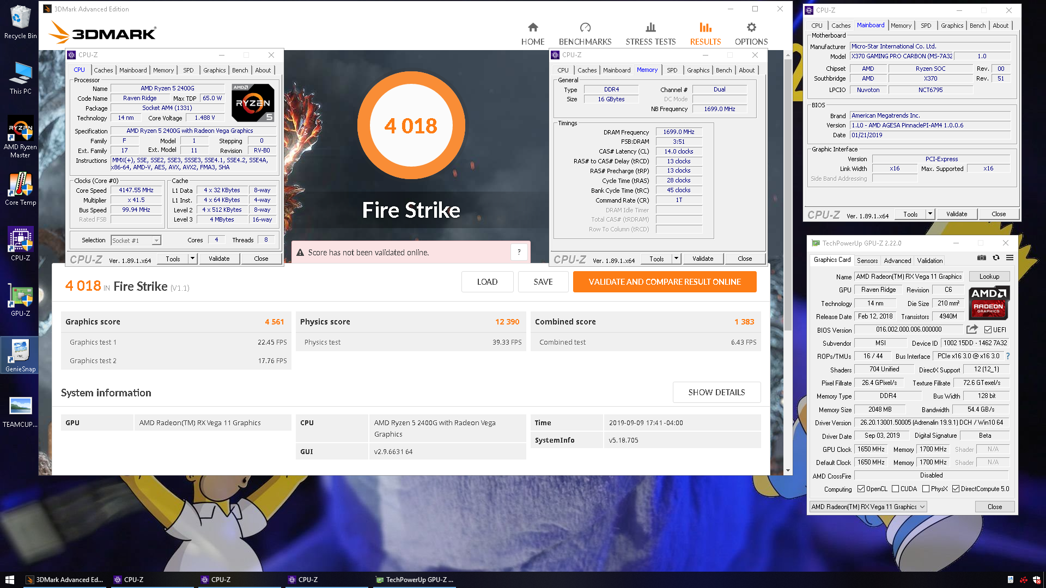The image size is (1046, 588).
Task: Open the GPU-Z hamburger menu
Action: coord(1009,258)
